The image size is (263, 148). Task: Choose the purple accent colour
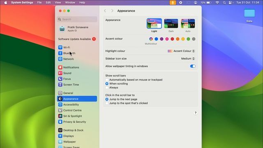point(161,39)
